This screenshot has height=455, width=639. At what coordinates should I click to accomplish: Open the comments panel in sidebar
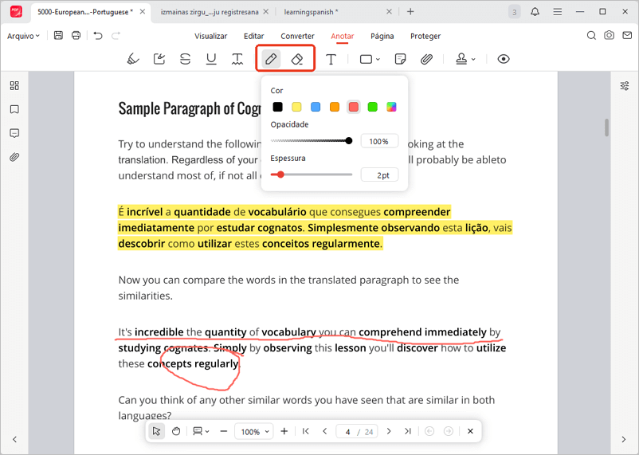point(14,133)
